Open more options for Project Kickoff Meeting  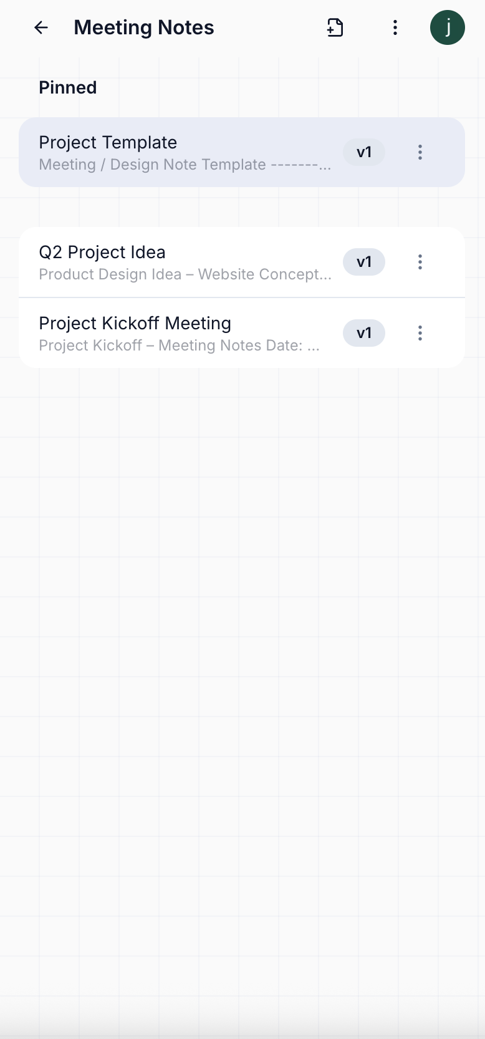click(420, 333)
